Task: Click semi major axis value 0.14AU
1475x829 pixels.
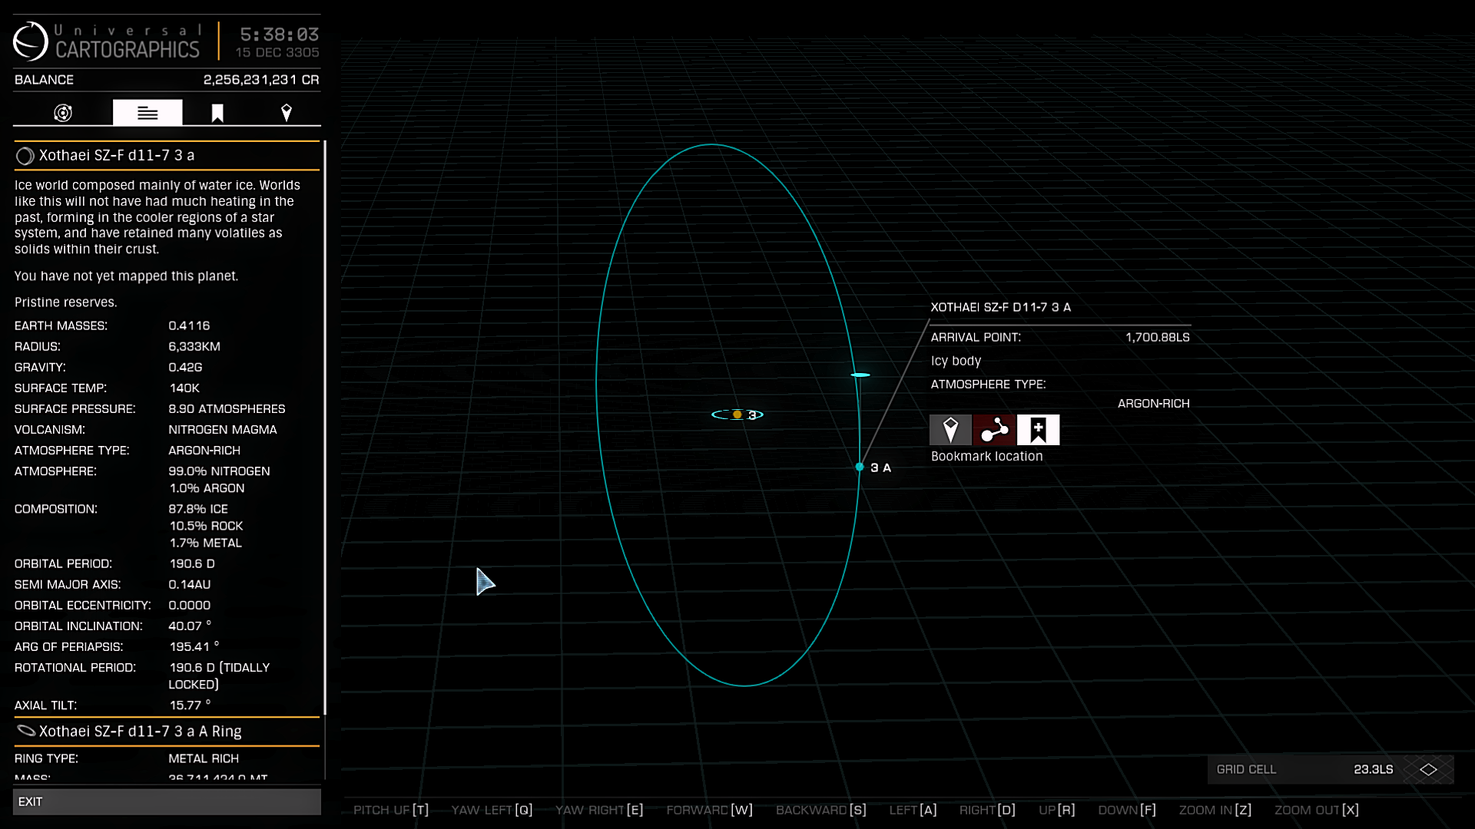Action: click(190, 585)
